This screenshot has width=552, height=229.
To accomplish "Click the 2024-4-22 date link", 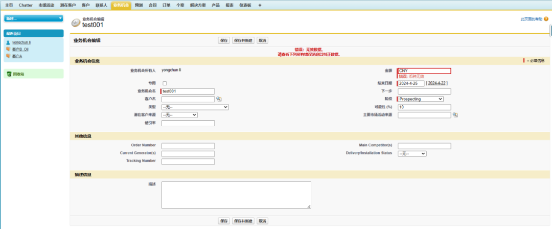I will click(437, 83).
